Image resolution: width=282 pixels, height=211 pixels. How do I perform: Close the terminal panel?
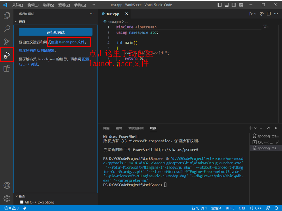[x=276, y=128]
